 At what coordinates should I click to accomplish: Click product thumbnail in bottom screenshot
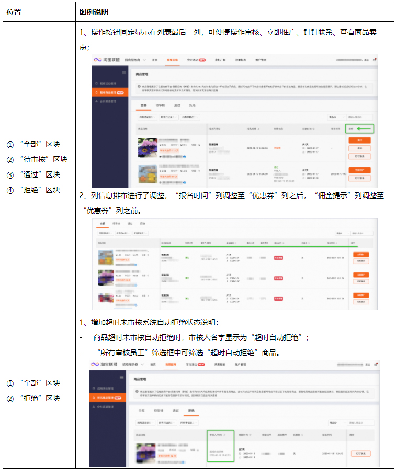tap(146, 453)
